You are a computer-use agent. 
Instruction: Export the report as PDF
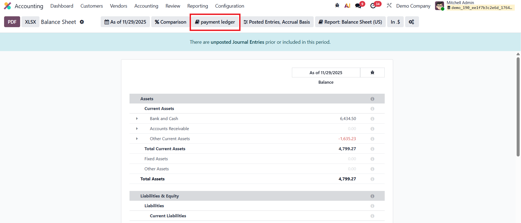(x=12, y=22)
